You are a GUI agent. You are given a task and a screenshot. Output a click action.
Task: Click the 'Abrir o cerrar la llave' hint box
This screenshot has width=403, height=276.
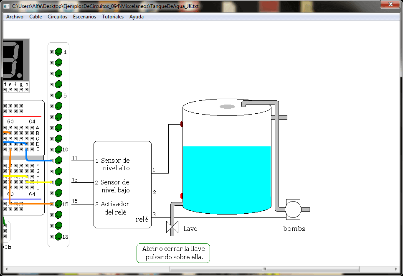(173, 253)
